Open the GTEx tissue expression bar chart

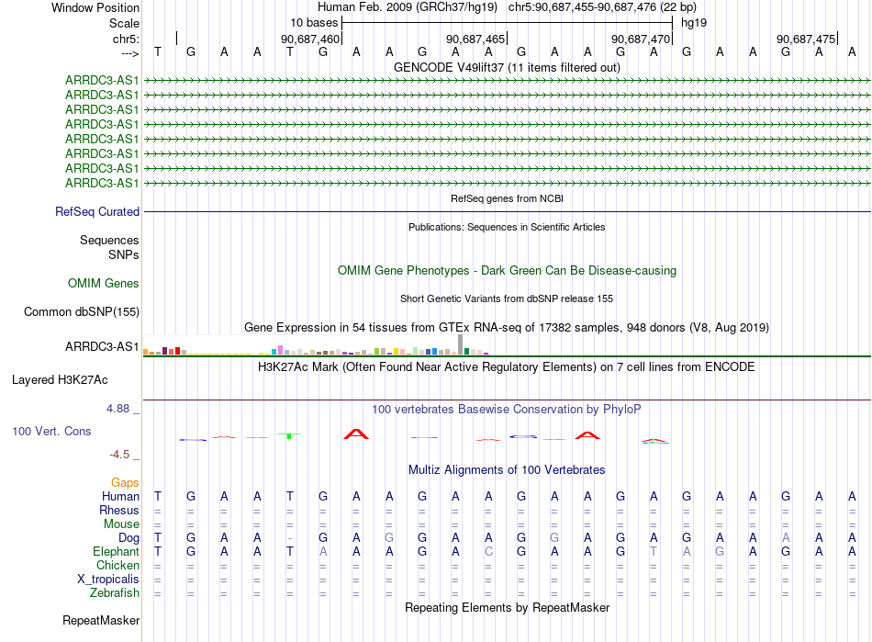point(316,345)
